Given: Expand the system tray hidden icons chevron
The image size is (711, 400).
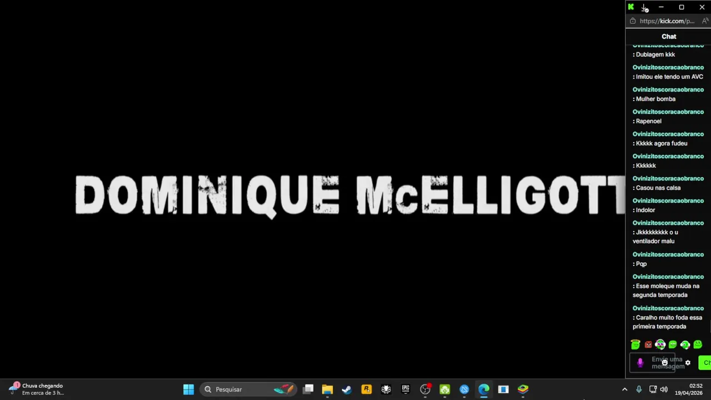Looking at the screenshot, I should point(624,389).
